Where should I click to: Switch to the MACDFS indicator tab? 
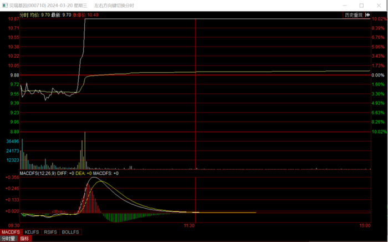point(11,232)
